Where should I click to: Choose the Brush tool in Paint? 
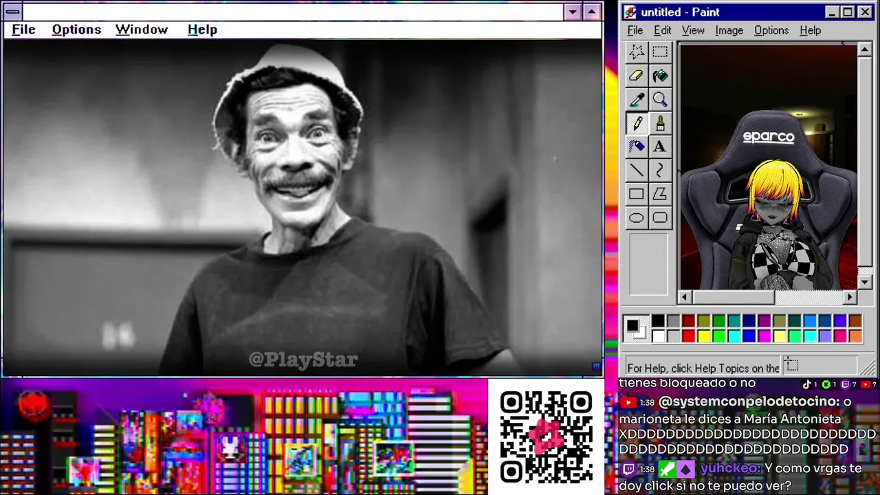(x=660, y=124)
